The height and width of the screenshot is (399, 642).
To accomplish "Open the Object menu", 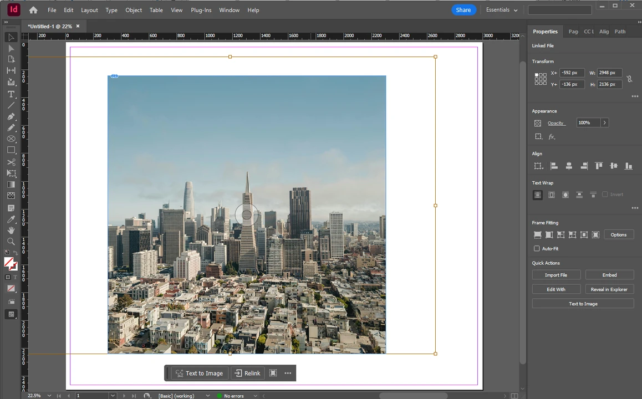I will coord(134,10).
